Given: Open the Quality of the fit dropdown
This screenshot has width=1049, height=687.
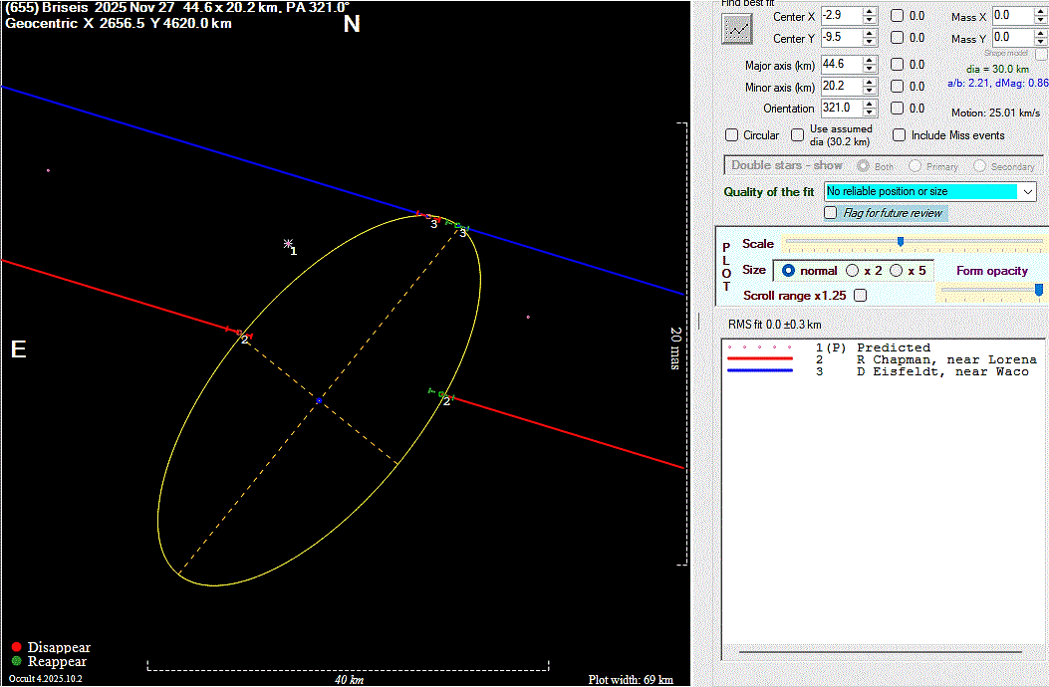Looking at the screenshot, I should (x=1027, y=191).
